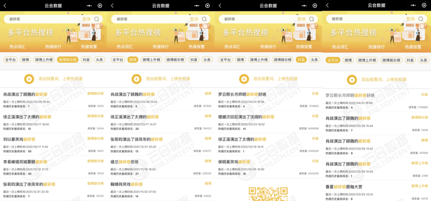Select 全平台 filter on the third screen
This screenshot has height=201, width=431.
(x=225, y=60)
